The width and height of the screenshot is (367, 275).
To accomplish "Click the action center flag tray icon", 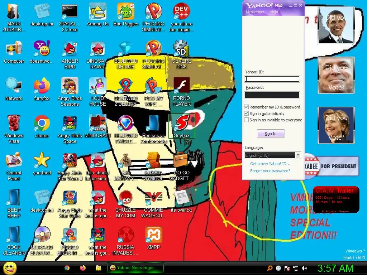I will coord(287,268).
